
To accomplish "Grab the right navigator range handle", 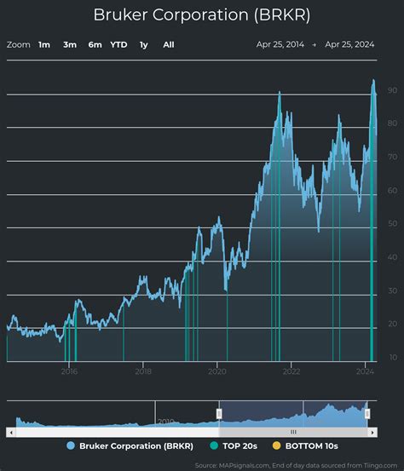I will [x=367, y=414].
